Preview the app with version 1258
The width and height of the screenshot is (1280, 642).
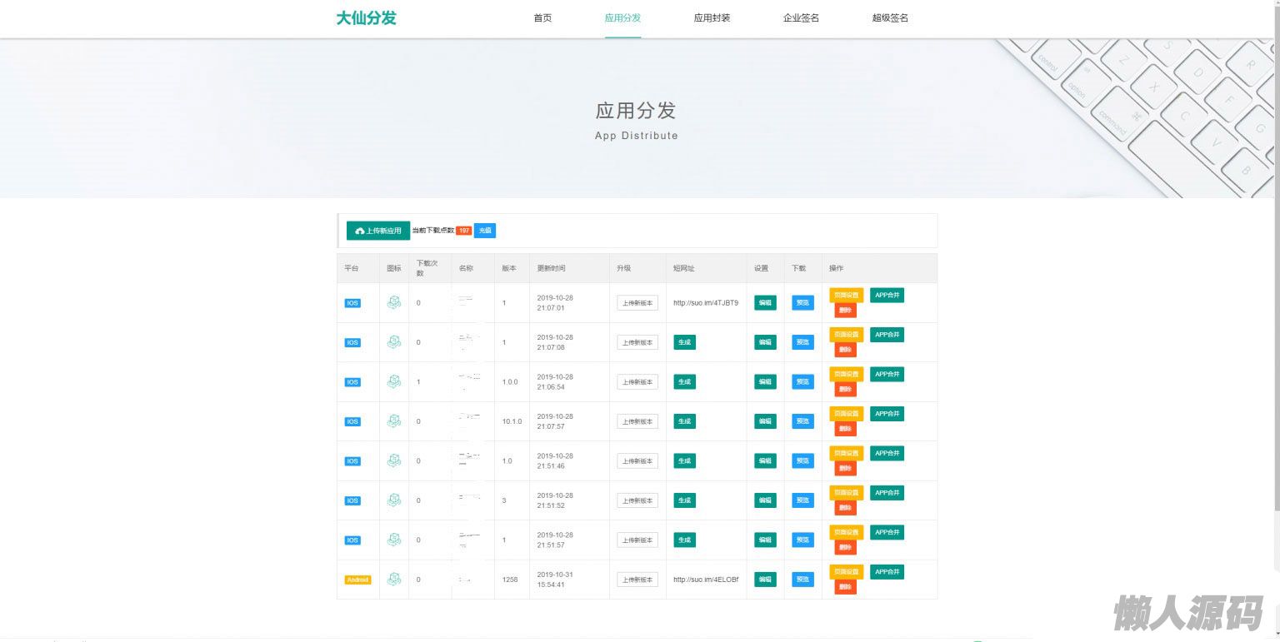[x=802, y=580]
